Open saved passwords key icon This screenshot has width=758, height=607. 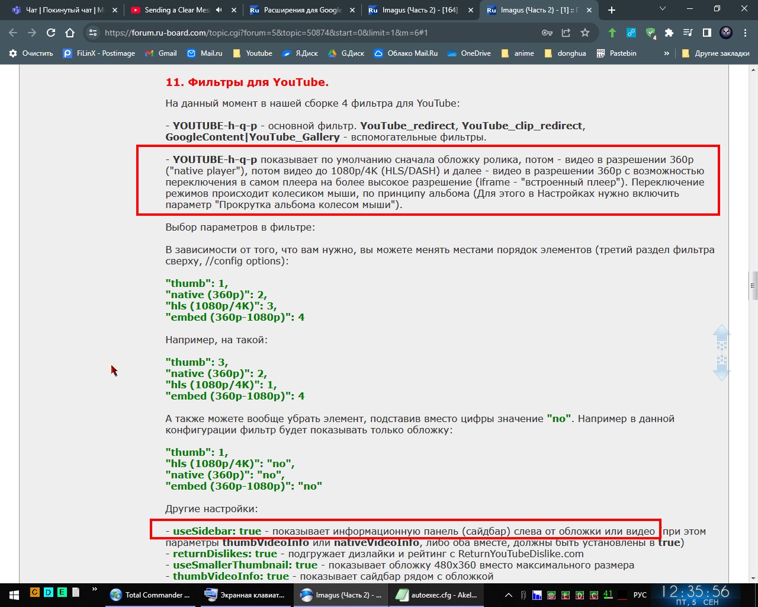click(547, 33)
